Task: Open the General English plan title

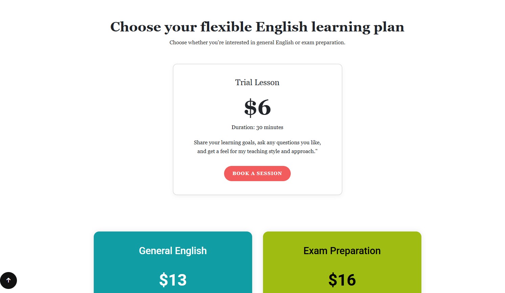Action: pos(173,251)
